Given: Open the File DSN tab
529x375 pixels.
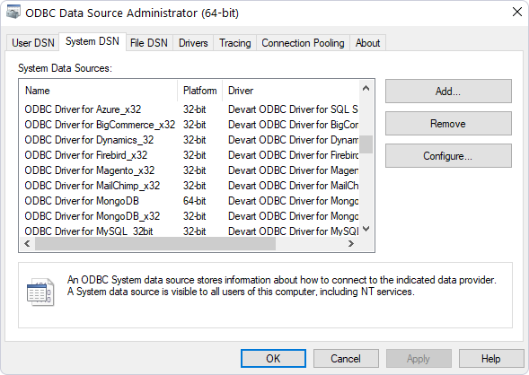Looking at the screenshot, I should click(149, 43).
